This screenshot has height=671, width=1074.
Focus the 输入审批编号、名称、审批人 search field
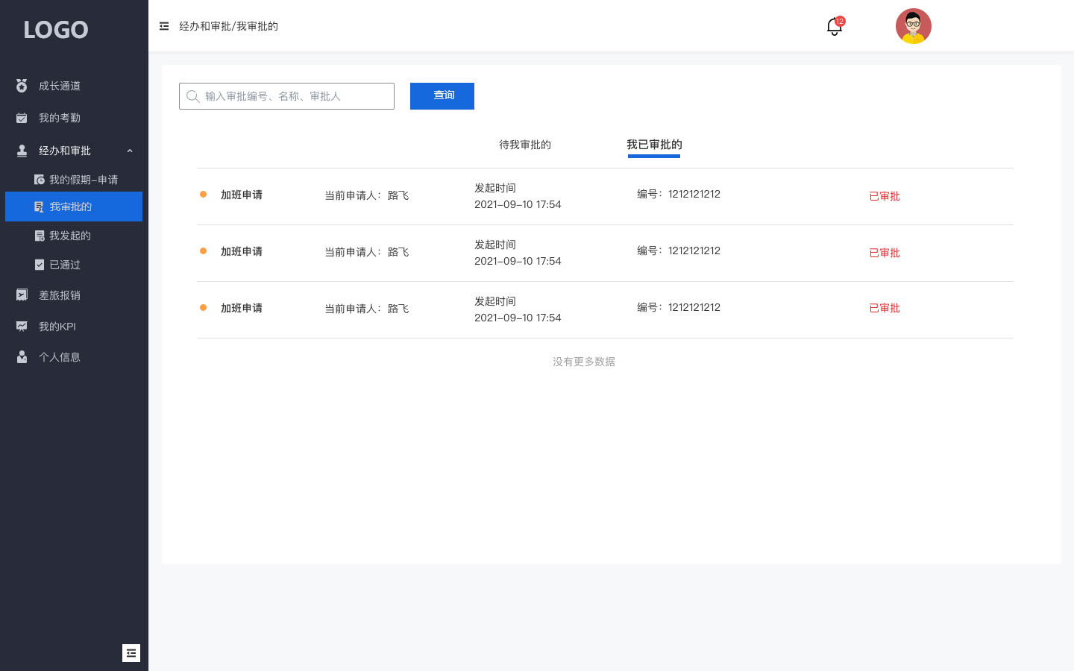pyautogui.click(x=286, y=96)
